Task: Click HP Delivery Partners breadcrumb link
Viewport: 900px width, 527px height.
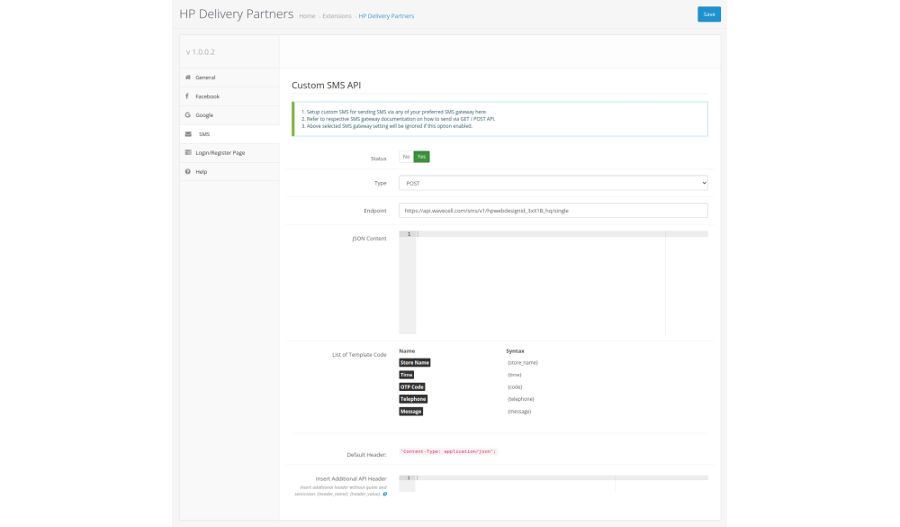Action: (386, 16)
